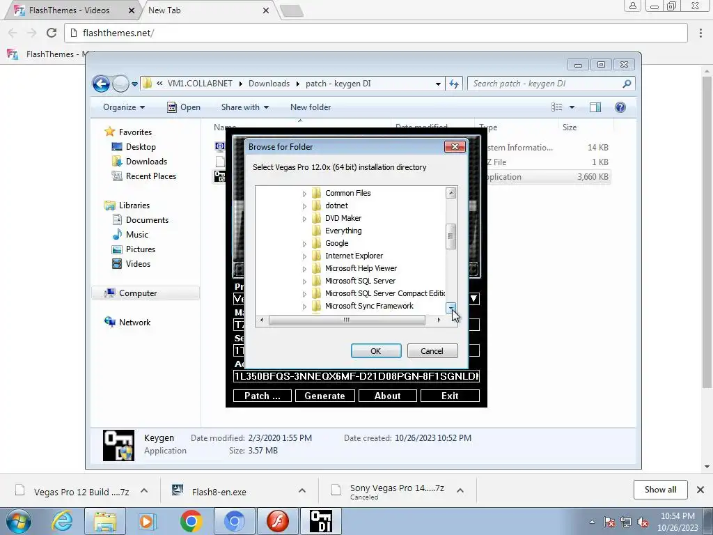Close the downloads bar
This screenshot has height=535, width=713.
pos(700,490)
